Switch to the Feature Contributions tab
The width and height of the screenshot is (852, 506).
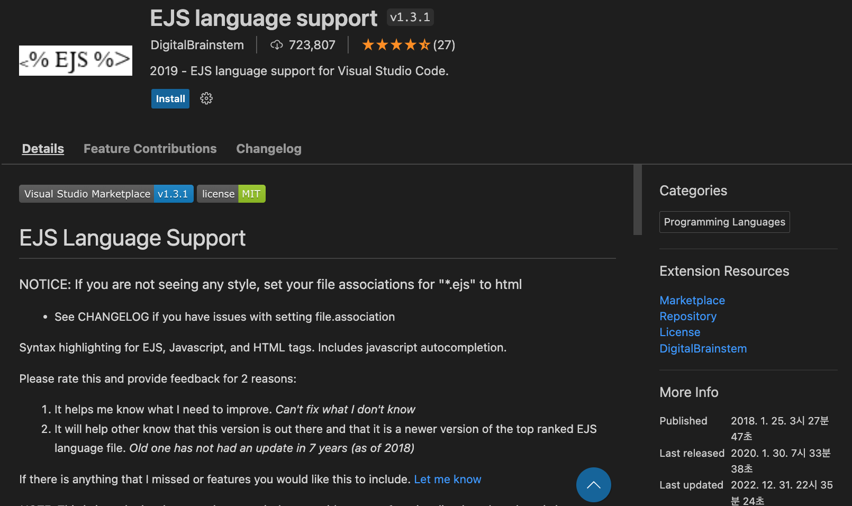point(150,149)
